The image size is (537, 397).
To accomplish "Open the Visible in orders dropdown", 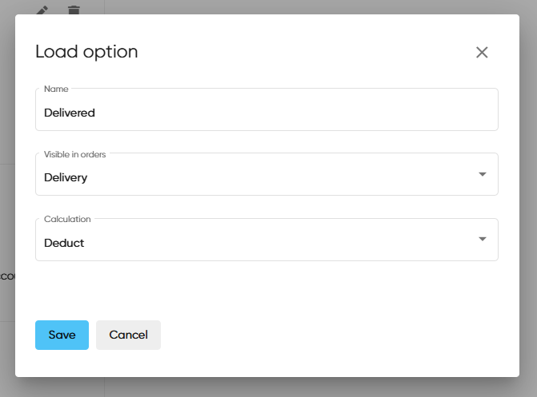I will [266, 175].
